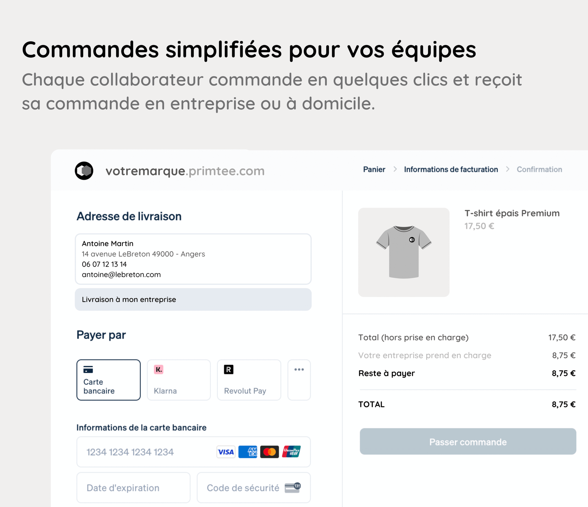Click the UnionPay card icon
Screen dimensions: 588x507
291,452
